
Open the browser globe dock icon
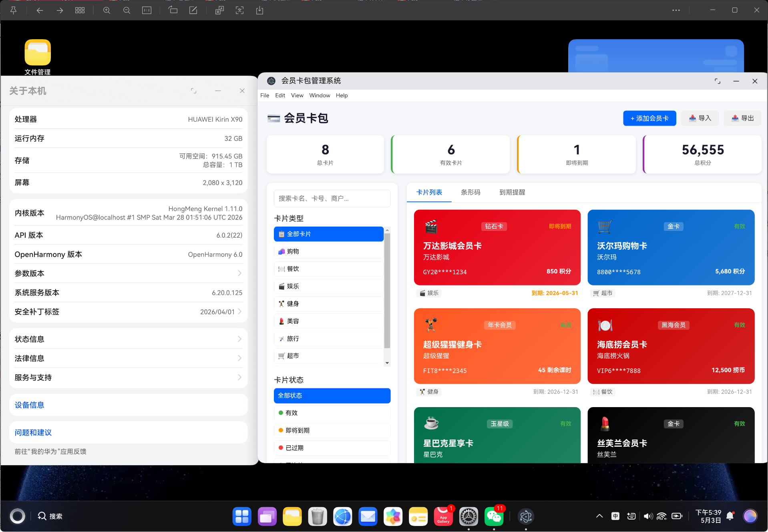tap(343, 516)
